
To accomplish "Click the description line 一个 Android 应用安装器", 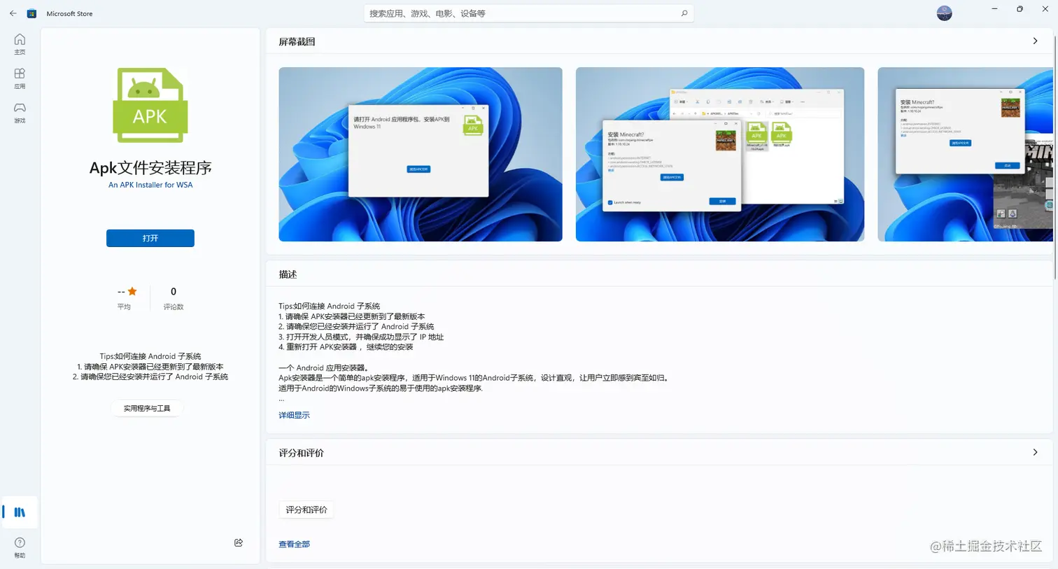I will [323, 367].
